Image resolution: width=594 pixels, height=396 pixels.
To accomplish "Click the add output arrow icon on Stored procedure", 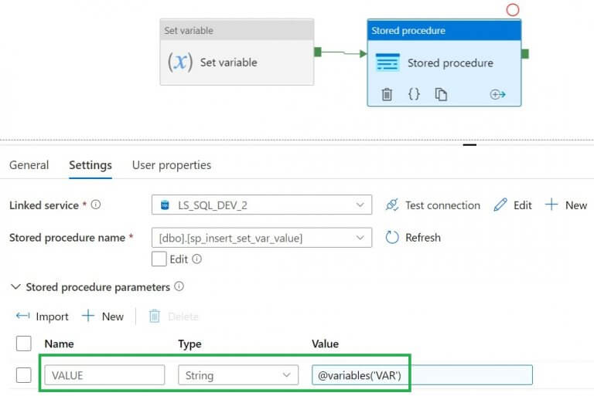I will click(x=497, y=94).
